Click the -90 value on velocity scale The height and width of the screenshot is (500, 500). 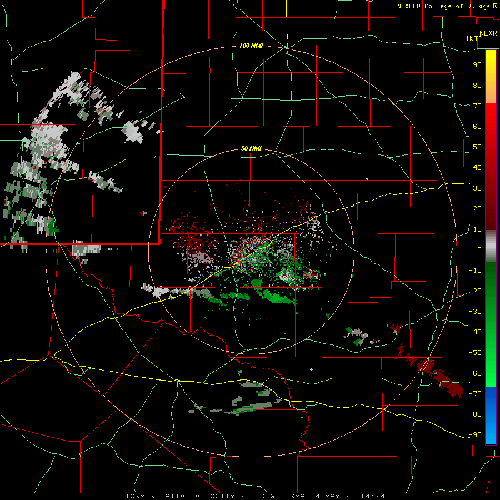coord(475,435)
